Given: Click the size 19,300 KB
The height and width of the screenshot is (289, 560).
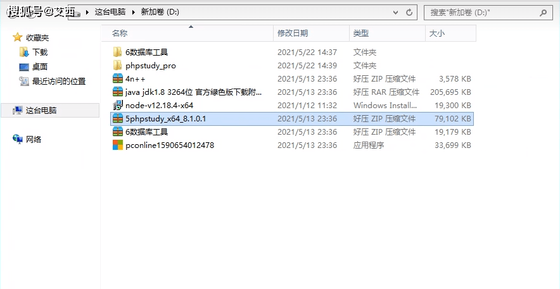Looking at the screenshot, I should pos(453,106).
